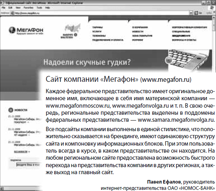Click the status bar page icon

(2, 189)
